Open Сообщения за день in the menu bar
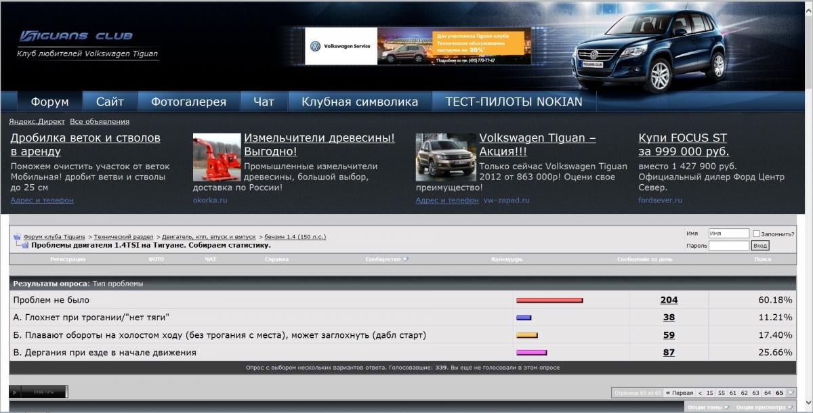The image size is (813, 413). tap(645, 259)
